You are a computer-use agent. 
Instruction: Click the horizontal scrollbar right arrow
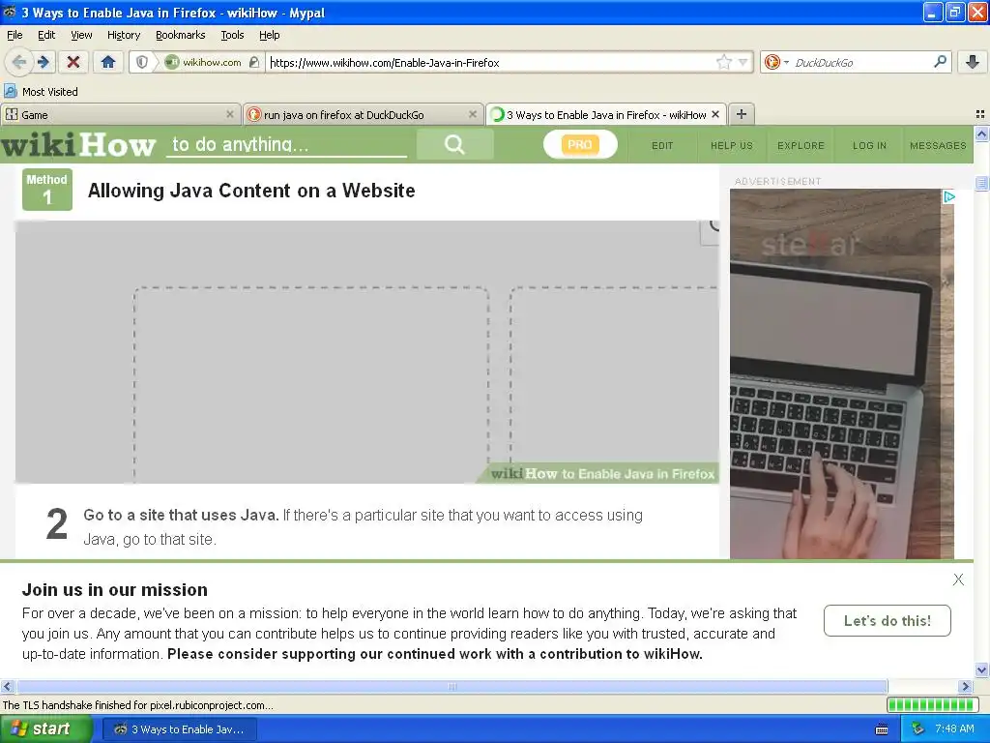click(965, 686)
